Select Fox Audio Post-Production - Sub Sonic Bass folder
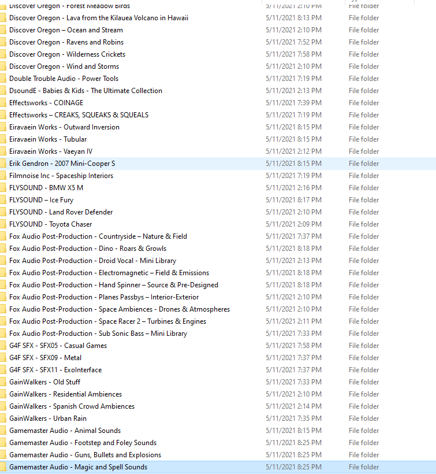 (x=98, y=334)
